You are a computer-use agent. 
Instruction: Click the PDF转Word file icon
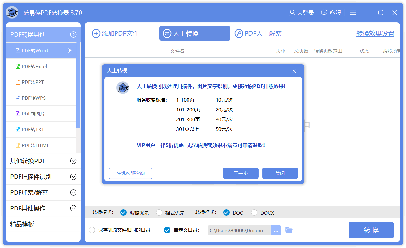[x=18, y=50]
